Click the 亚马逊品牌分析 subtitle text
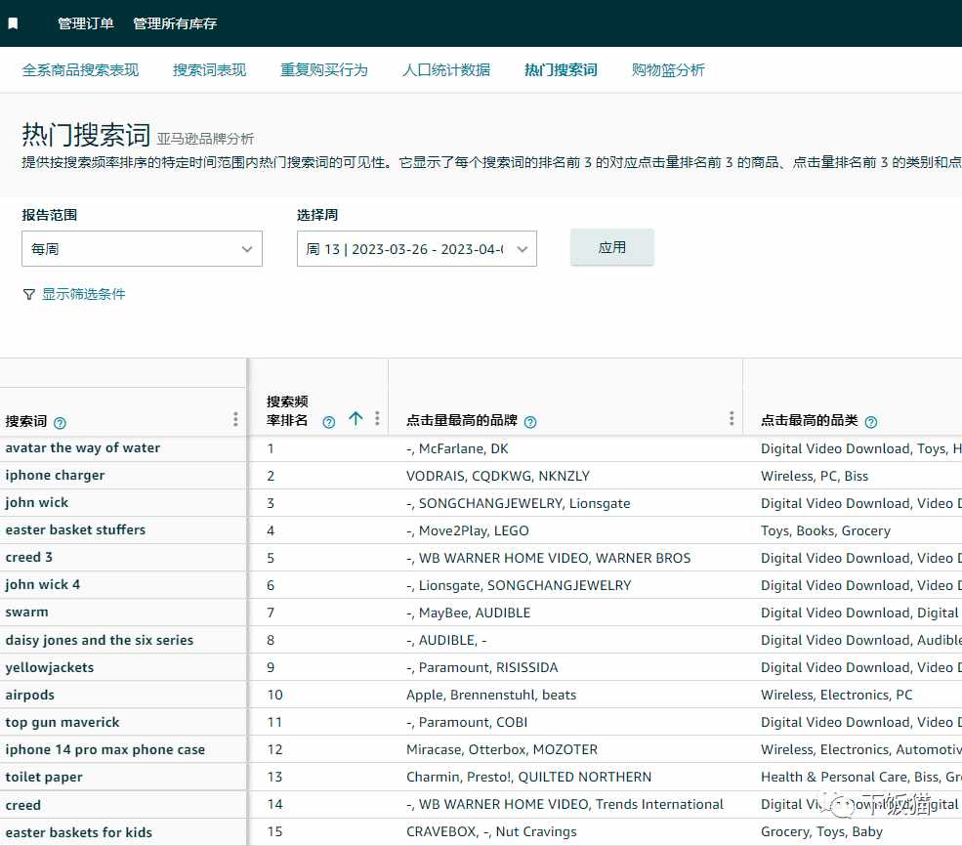Image resolution: width=962 pixels, height=846 pixels. click(205, 139)
